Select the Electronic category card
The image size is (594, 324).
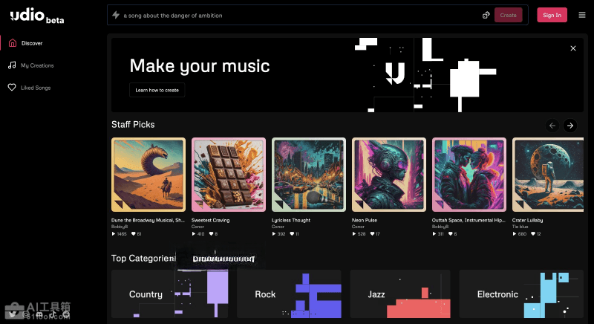pyautogui.click(x=521, y=294)
